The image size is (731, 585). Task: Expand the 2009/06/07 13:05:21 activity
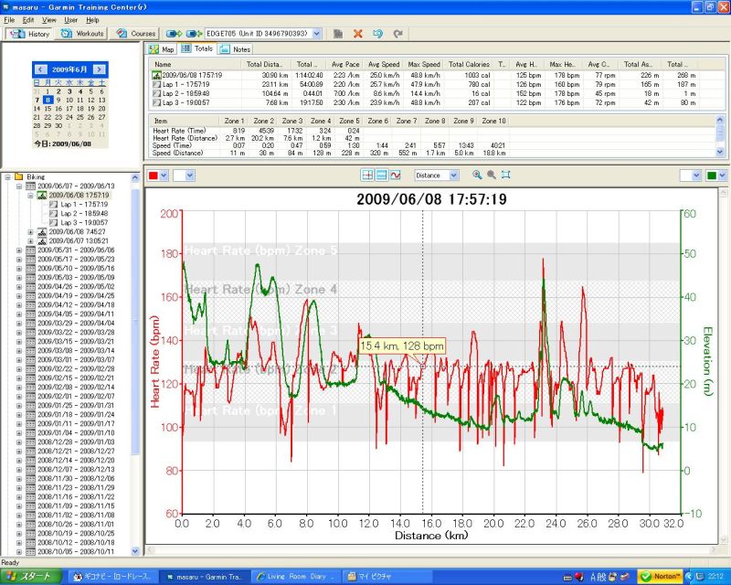click(x=31, y=241)
